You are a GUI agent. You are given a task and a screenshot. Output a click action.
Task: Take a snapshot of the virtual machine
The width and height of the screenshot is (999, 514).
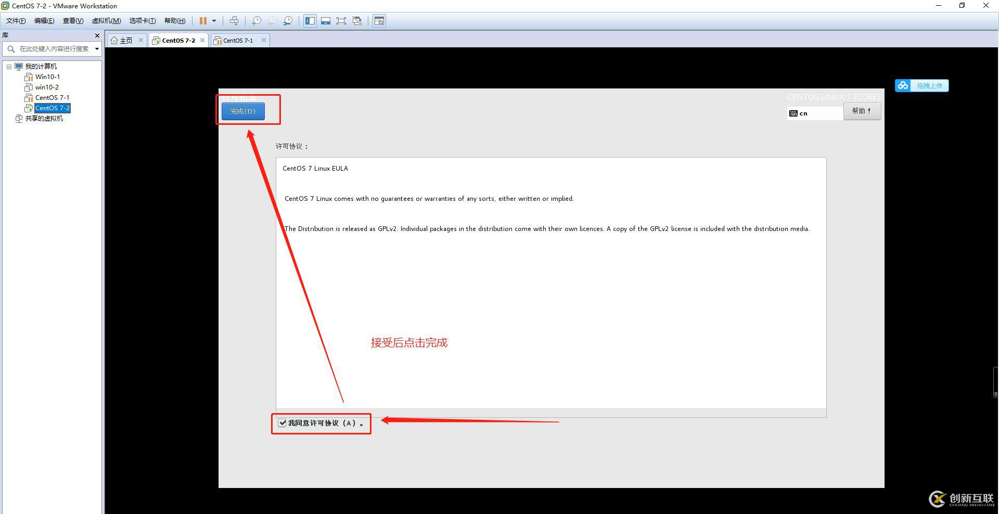tap(256, 21)
